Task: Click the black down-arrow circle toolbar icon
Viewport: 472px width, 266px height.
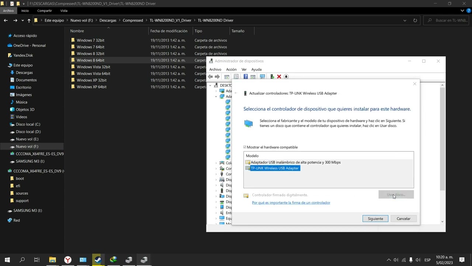Action: click(286, 76)
